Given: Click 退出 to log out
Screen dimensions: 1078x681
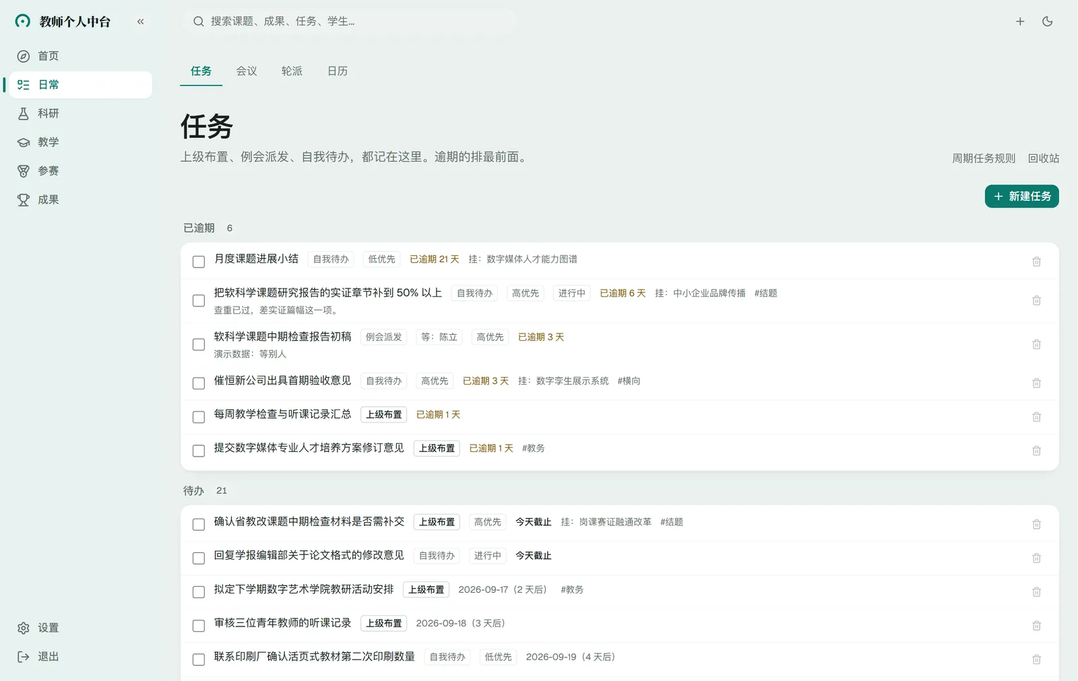Looking at the screenshot, I should pos(81,657).
